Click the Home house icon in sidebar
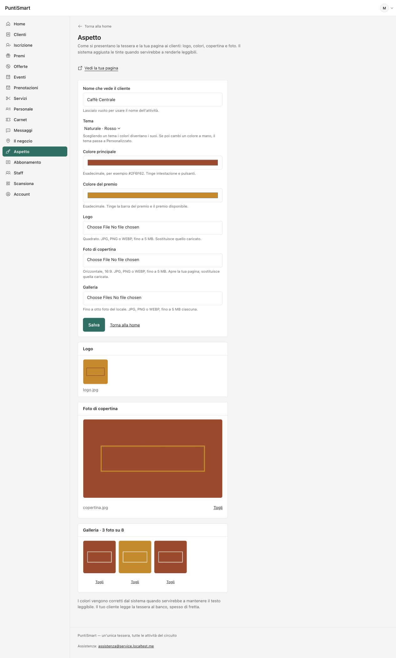The height and width of the screenshot is (658, 396). tap(8, 24)
